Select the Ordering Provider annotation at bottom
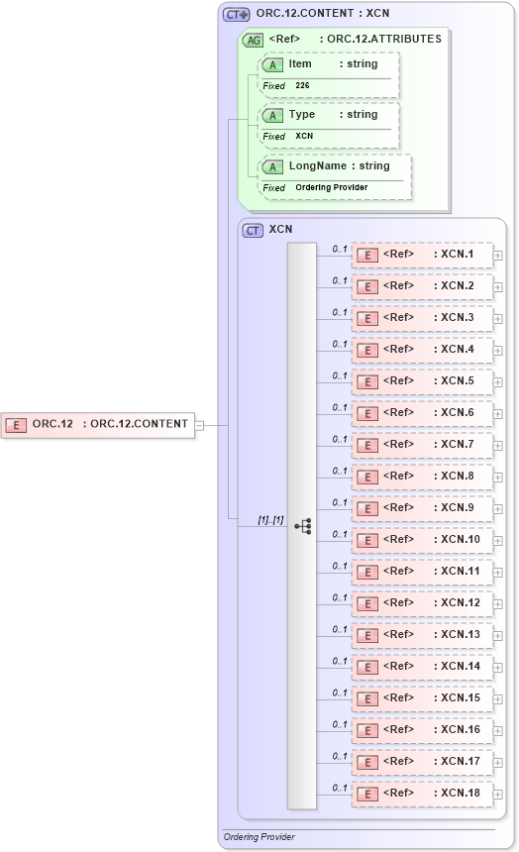519x852 pixels. point(259,837)
